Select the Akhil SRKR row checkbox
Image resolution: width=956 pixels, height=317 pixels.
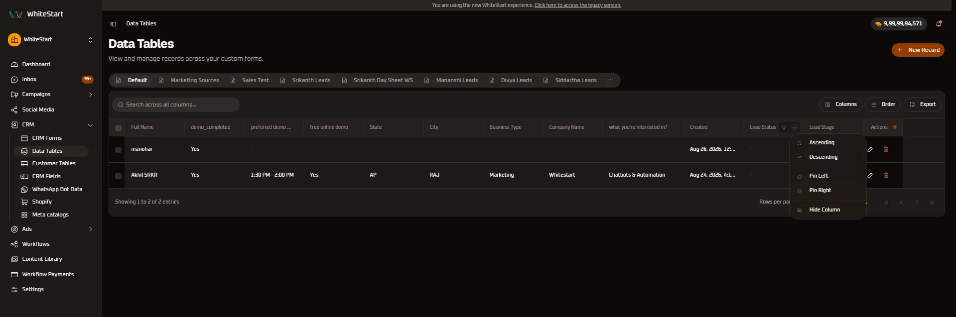(118, 176)
